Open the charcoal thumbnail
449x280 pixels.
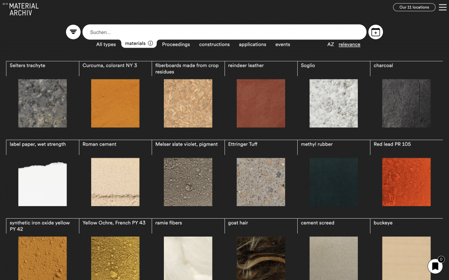click(406, 103)
